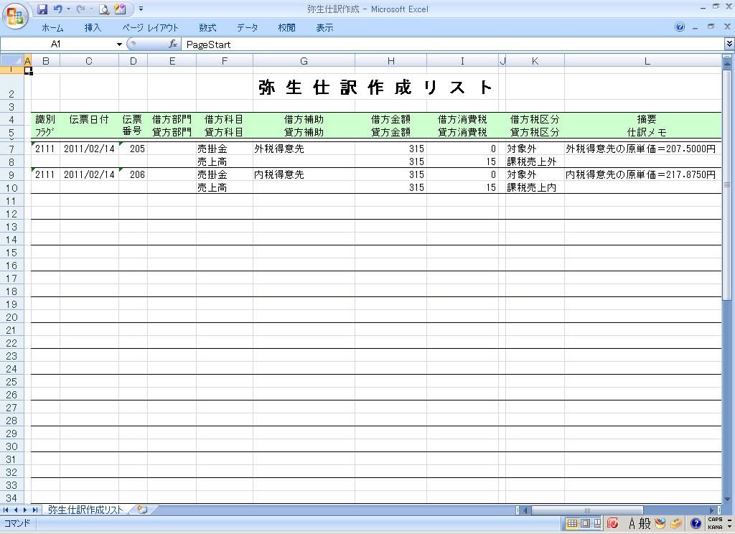
Task: Click the icon right of Print Preview
Action: click(x=120, y=9)
